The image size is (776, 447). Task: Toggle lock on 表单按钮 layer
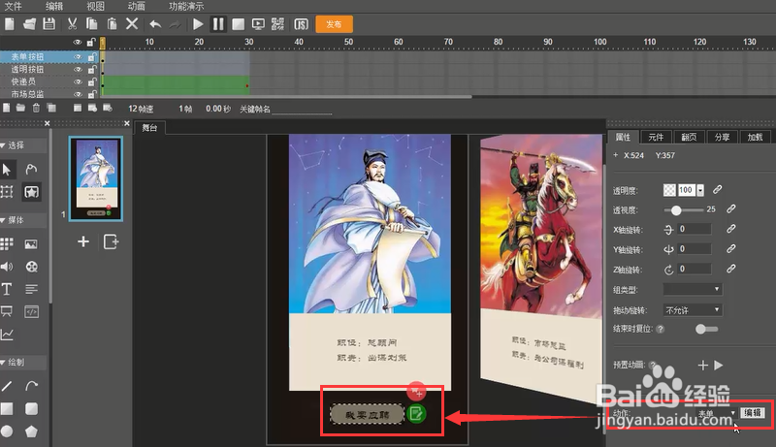point(92,57)
